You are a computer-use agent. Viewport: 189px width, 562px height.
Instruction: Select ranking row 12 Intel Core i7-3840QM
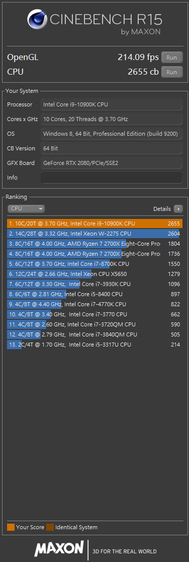(x=94, y=334)
